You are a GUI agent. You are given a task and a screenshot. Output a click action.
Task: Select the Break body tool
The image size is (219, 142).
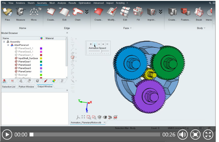pos(199,13)
